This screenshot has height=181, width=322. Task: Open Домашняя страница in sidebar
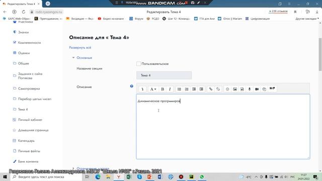click(33, 130)
